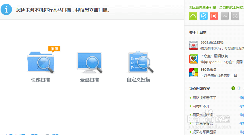
Task: Select the 桌面有顽固图标 issue
Action: 204,132
